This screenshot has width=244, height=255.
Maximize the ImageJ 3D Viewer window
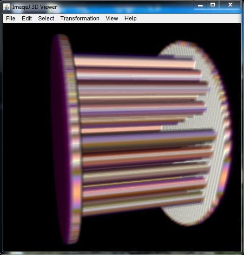coord(213,5)
